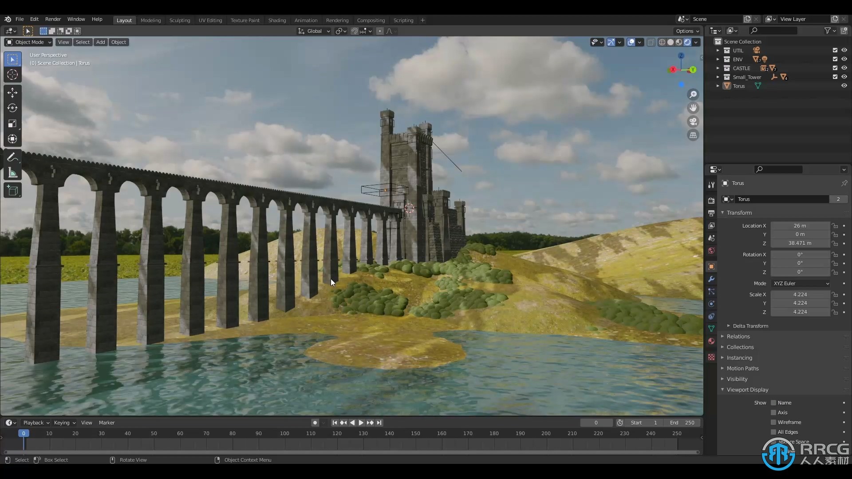Toggle X-ray display in viewport header

click(x=651, y=42)
